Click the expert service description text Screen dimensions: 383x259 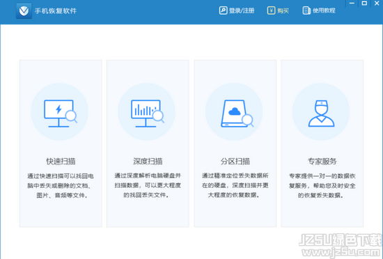(322, 186)
